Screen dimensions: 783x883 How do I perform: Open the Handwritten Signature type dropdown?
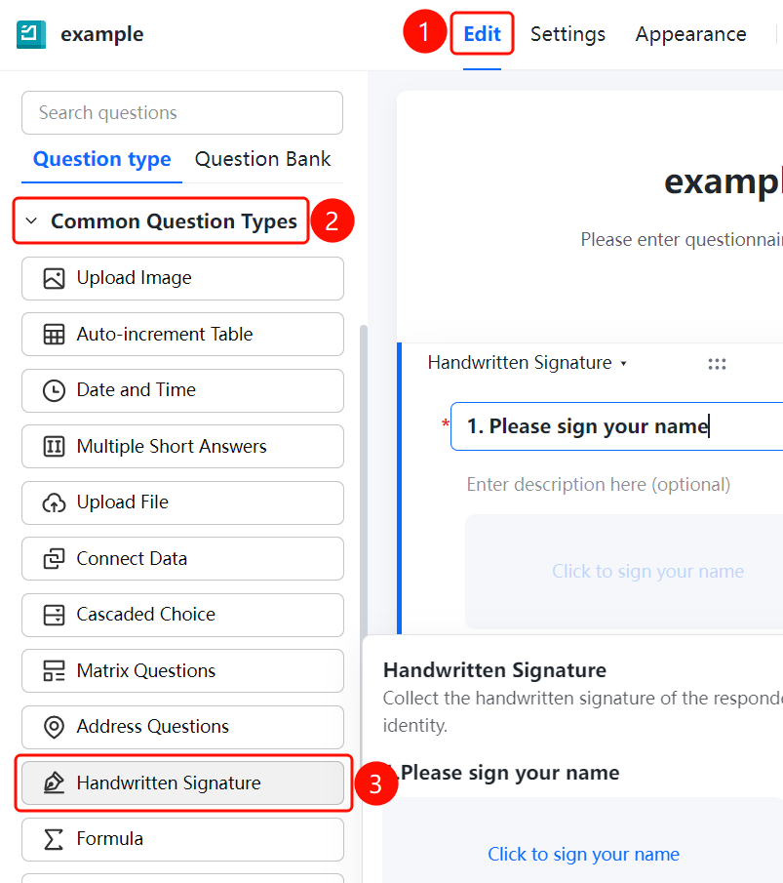pyautogui.click(x=528, y=363)
